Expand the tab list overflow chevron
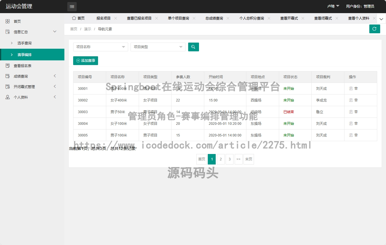This screenshot has height=245, width=386. [381, 19]
